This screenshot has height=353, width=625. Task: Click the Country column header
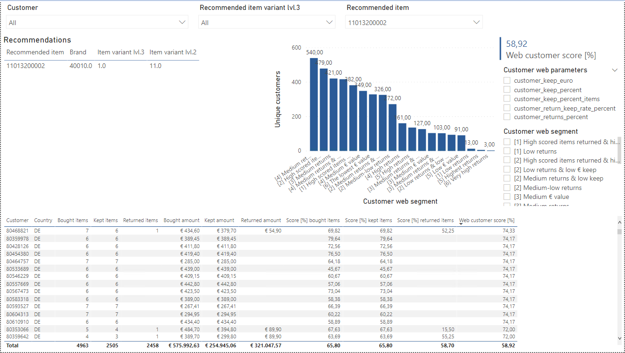(x=43, y=220)
